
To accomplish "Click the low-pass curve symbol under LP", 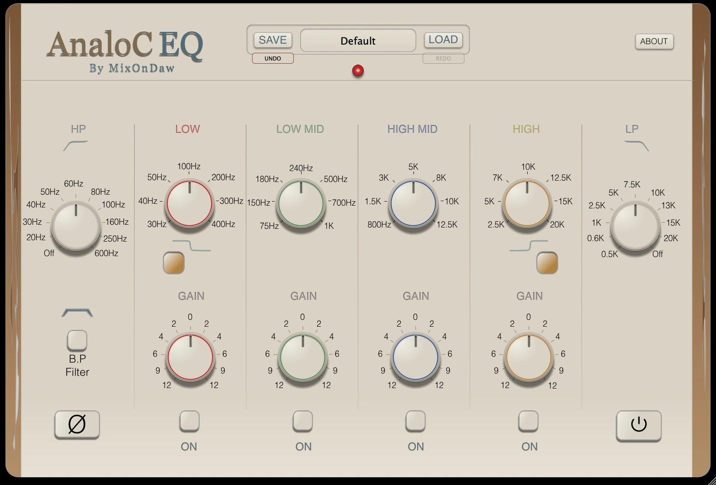I will click(636, 146).
